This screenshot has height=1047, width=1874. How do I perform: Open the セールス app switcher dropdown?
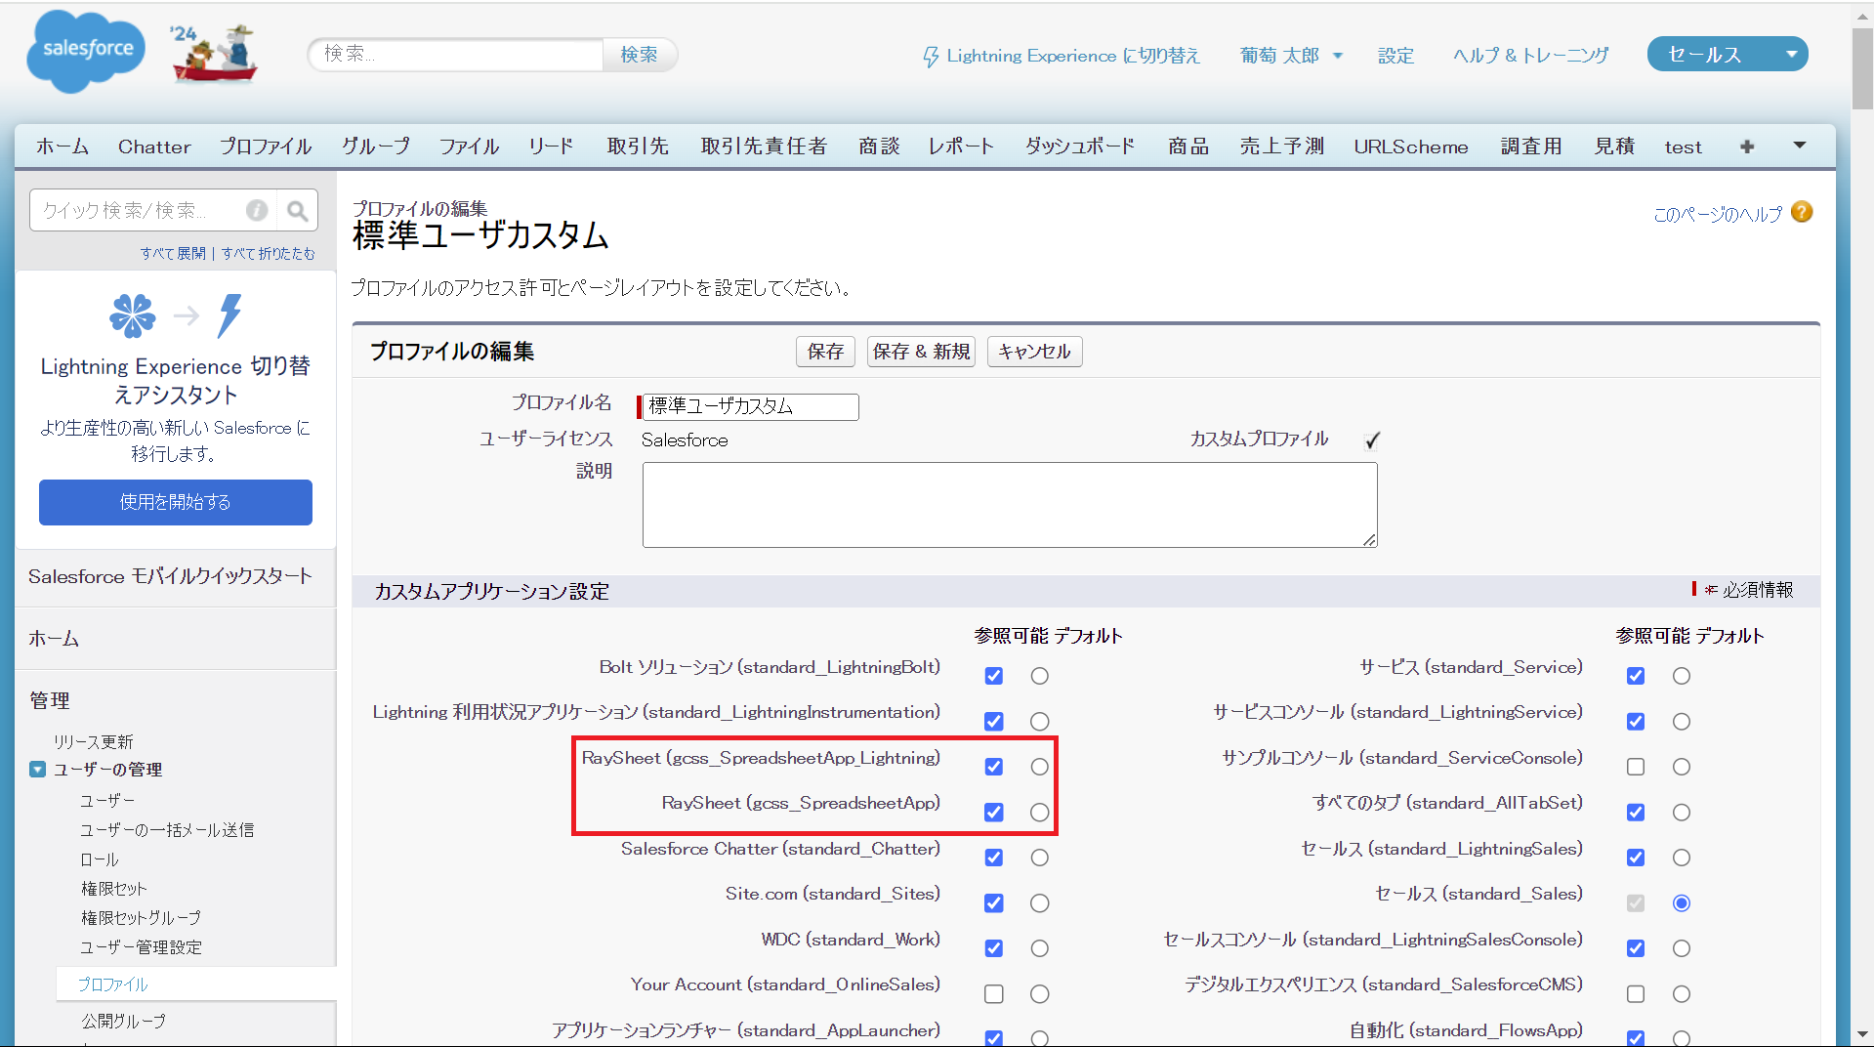1727,55
